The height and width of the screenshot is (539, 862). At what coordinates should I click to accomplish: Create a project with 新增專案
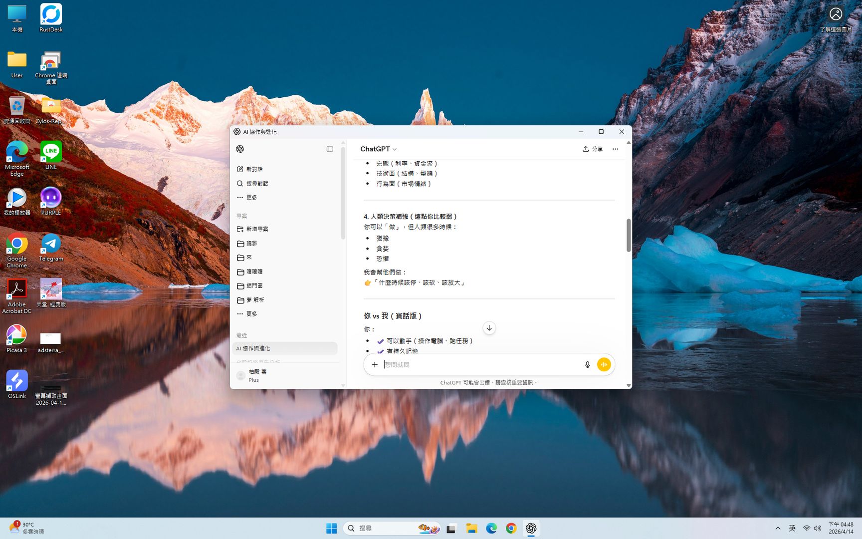pos(256,229)
